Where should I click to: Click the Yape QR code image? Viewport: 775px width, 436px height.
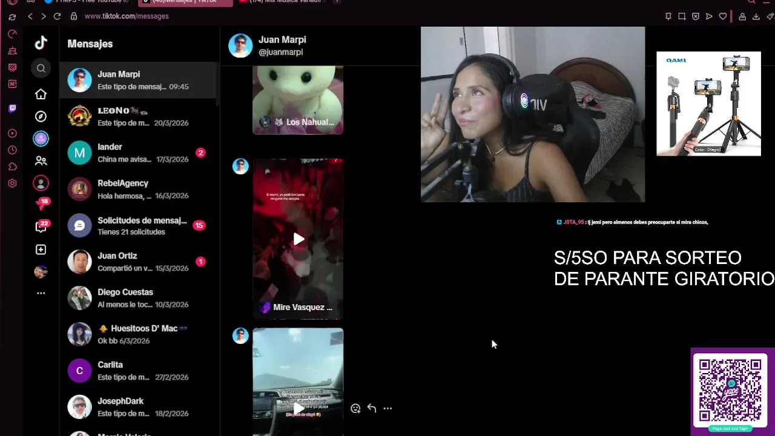click(730, 391)
